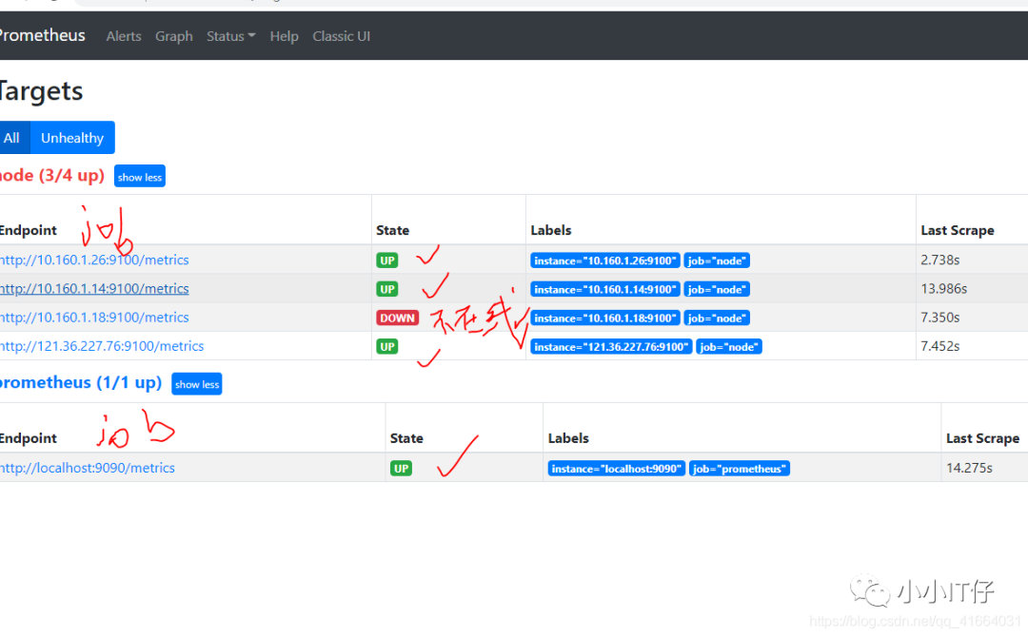The width and height of the screenshot is (1028, 637).
Task: Open endpoint 10.160.1.14:9100/metrics
Action: click(x=94, y=289)
